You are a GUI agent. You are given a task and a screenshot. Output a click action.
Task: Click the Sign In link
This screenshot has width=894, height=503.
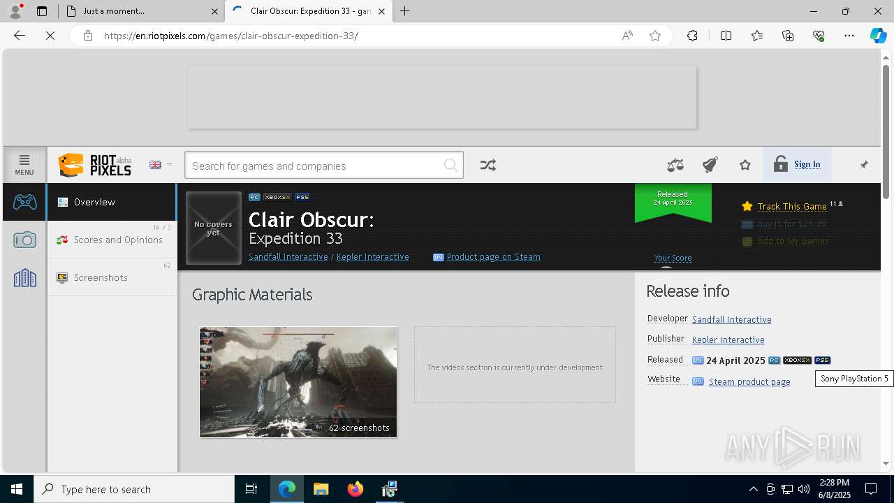click(x=807, y=164)
